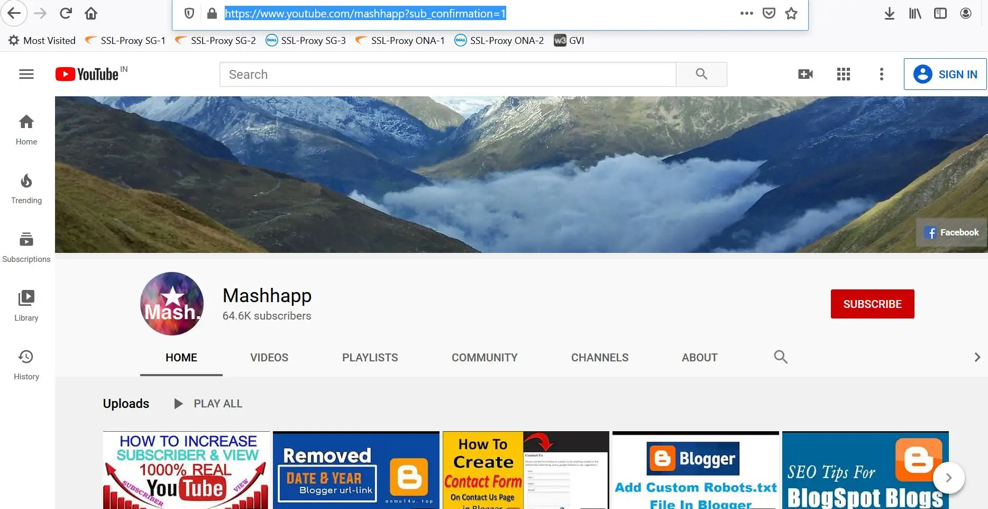
Task: Click the Sign In button
Action: tap(945, 74)
